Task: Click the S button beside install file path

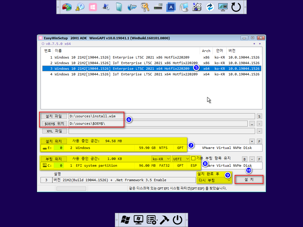Action: pyautogui.click(x=259, y=116)
